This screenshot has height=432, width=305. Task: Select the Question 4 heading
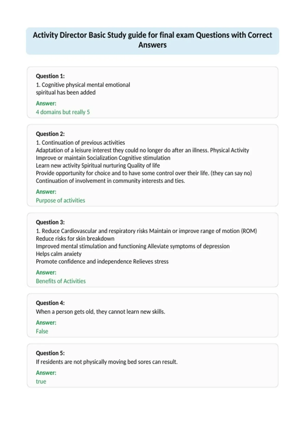(x=50, y=303)
